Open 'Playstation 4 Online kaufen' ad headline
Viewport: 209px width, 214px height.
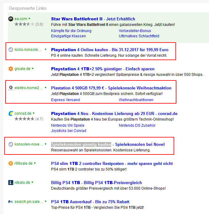(110, 50)
